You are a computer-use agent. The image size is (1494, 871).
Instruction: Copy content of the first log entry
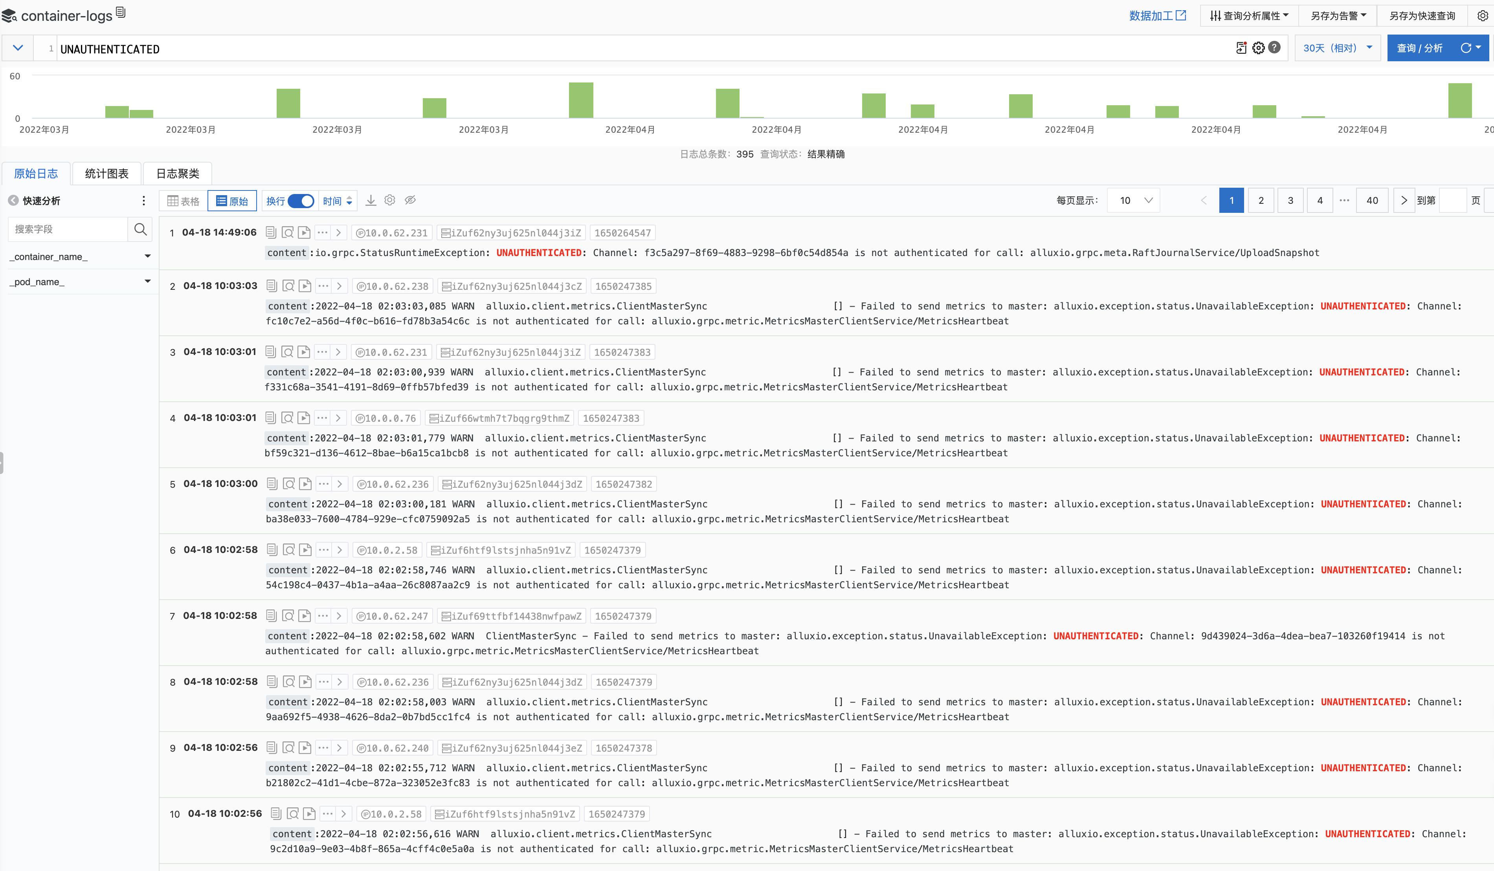coord(272,232)
